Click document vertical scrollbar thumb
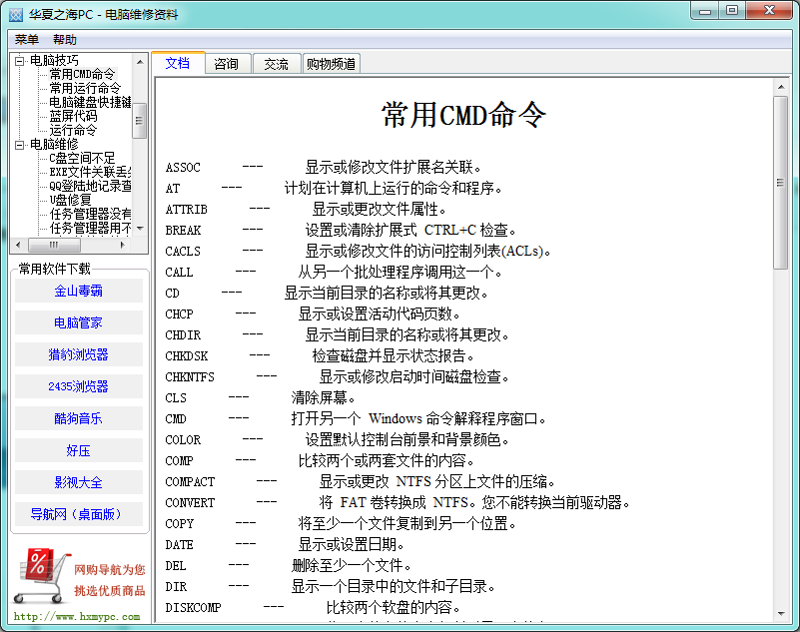The width and height of the screenshot is (800, 632). [781, 182]
